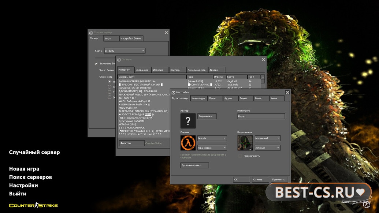Switch to the Видео settings tab
The height and width of the screenshot is (213, 379).
point(246,98)
